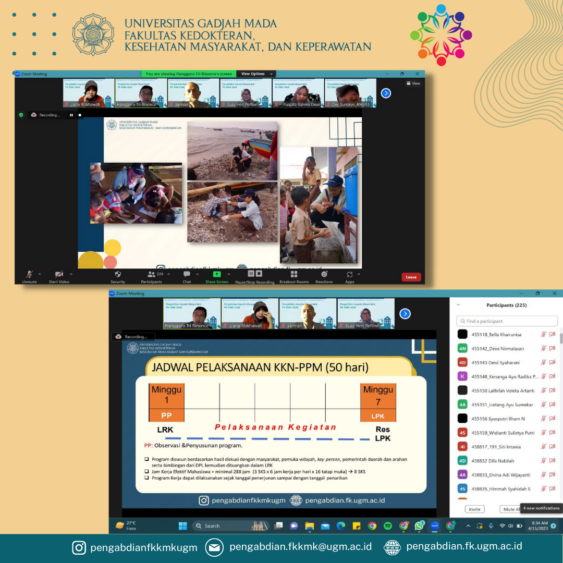Open the View layout menu
The width and height of the screenshot is (563, 563).
pyautogui.click(x=413, y=83)
